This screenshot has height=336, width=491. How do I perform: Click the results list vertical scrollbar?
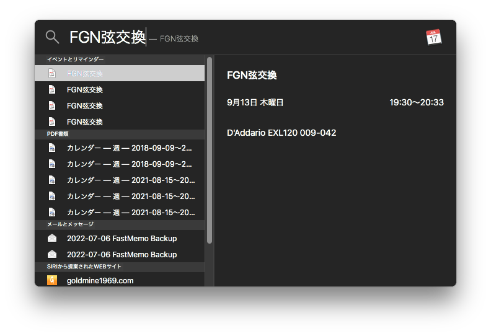[x=210, y=150]
